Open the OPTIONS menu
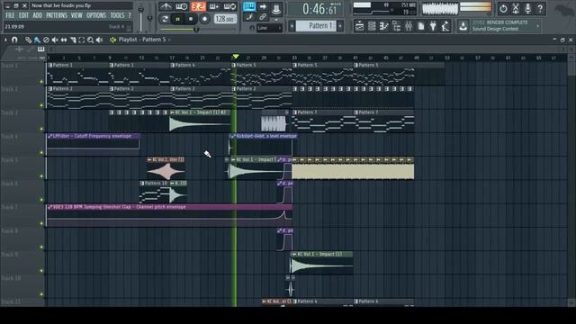The image size is (576, 324). (96, 15)
